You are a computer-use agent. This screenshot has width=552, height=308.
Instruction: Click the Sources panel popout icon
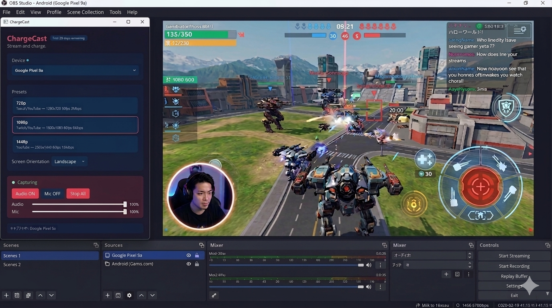tap(201, 245)
